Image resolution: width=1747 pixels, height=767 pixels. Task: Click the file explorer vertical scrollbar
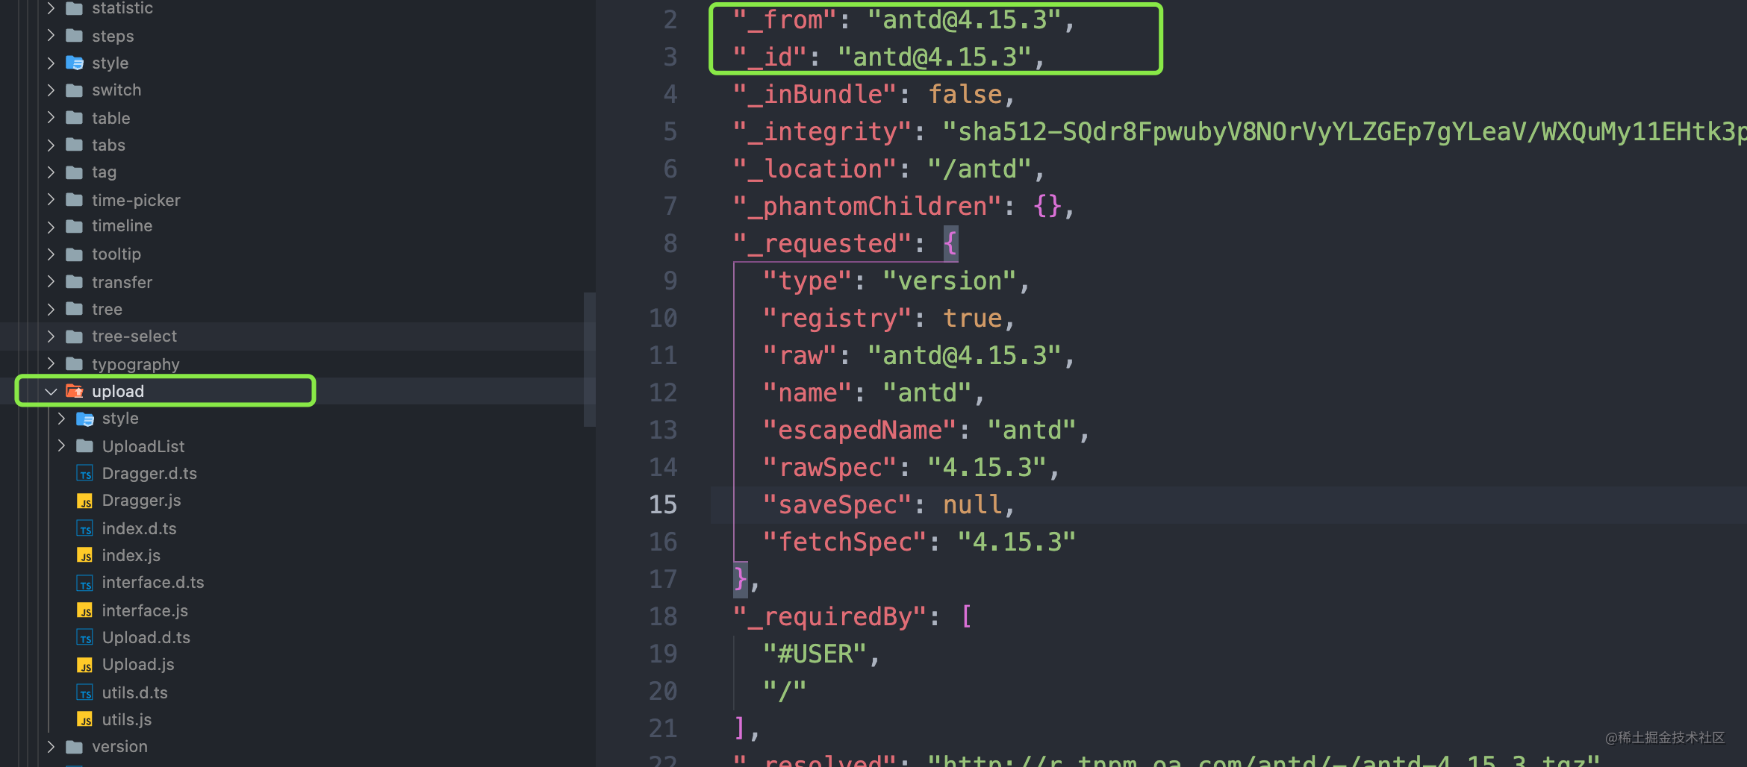coord(590,360)
